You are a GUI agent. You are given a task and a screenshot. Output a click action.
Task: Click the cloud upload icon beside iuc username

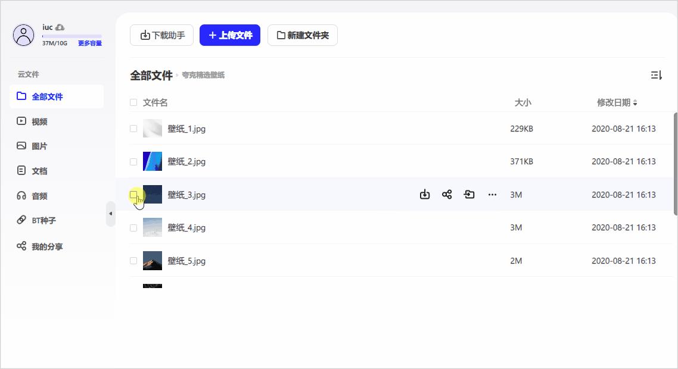click(x=60, y=27)
